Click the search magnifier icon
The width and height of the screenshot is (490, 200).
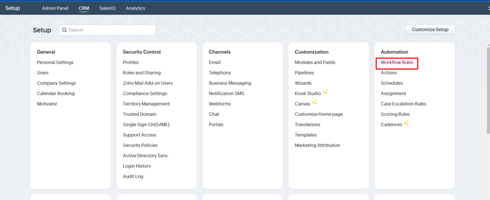tap(65, 30)
